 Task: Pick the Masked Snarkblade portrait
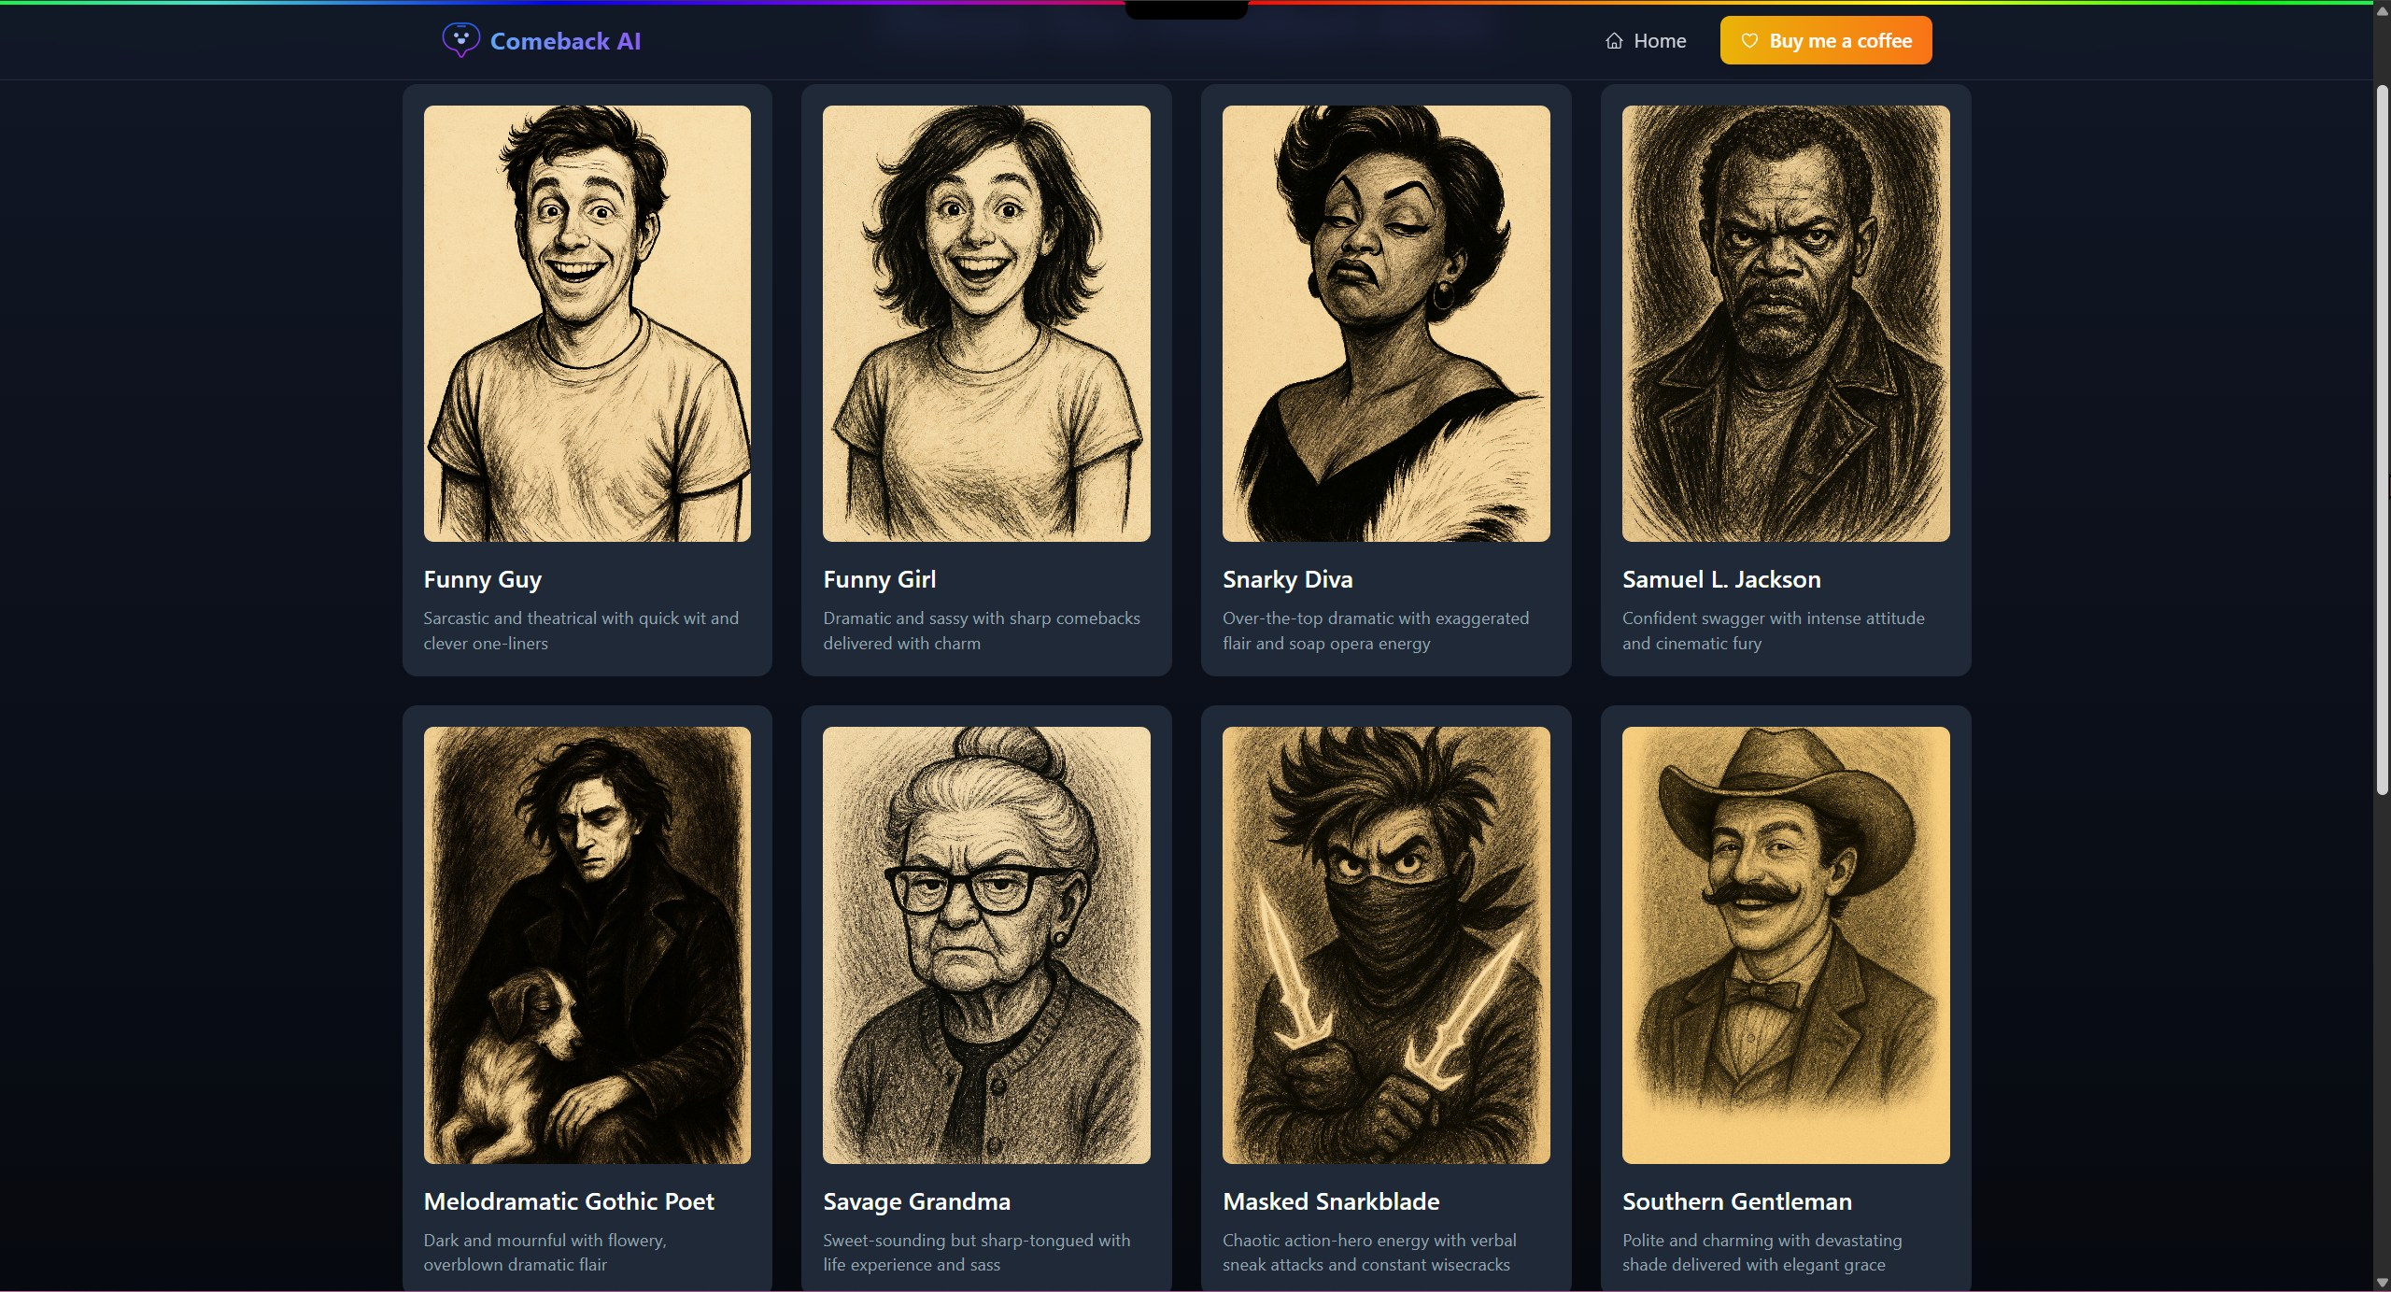(x=1386, y=944)
